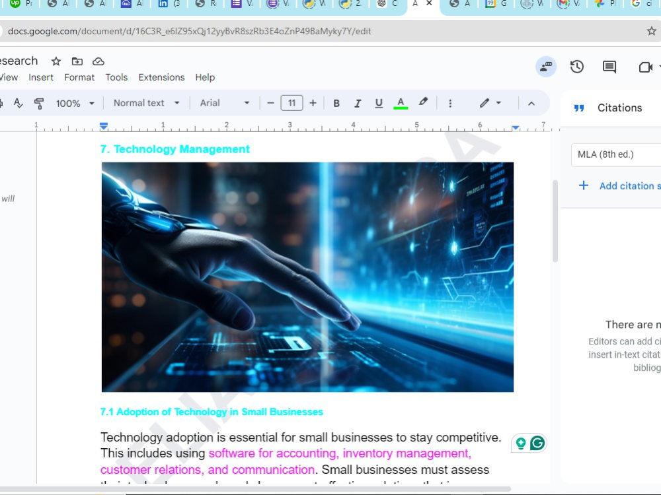This screenshot has height=495, width=661.
Task: Click the sharing avatar chat icon
Action: [x=546, y=67]
